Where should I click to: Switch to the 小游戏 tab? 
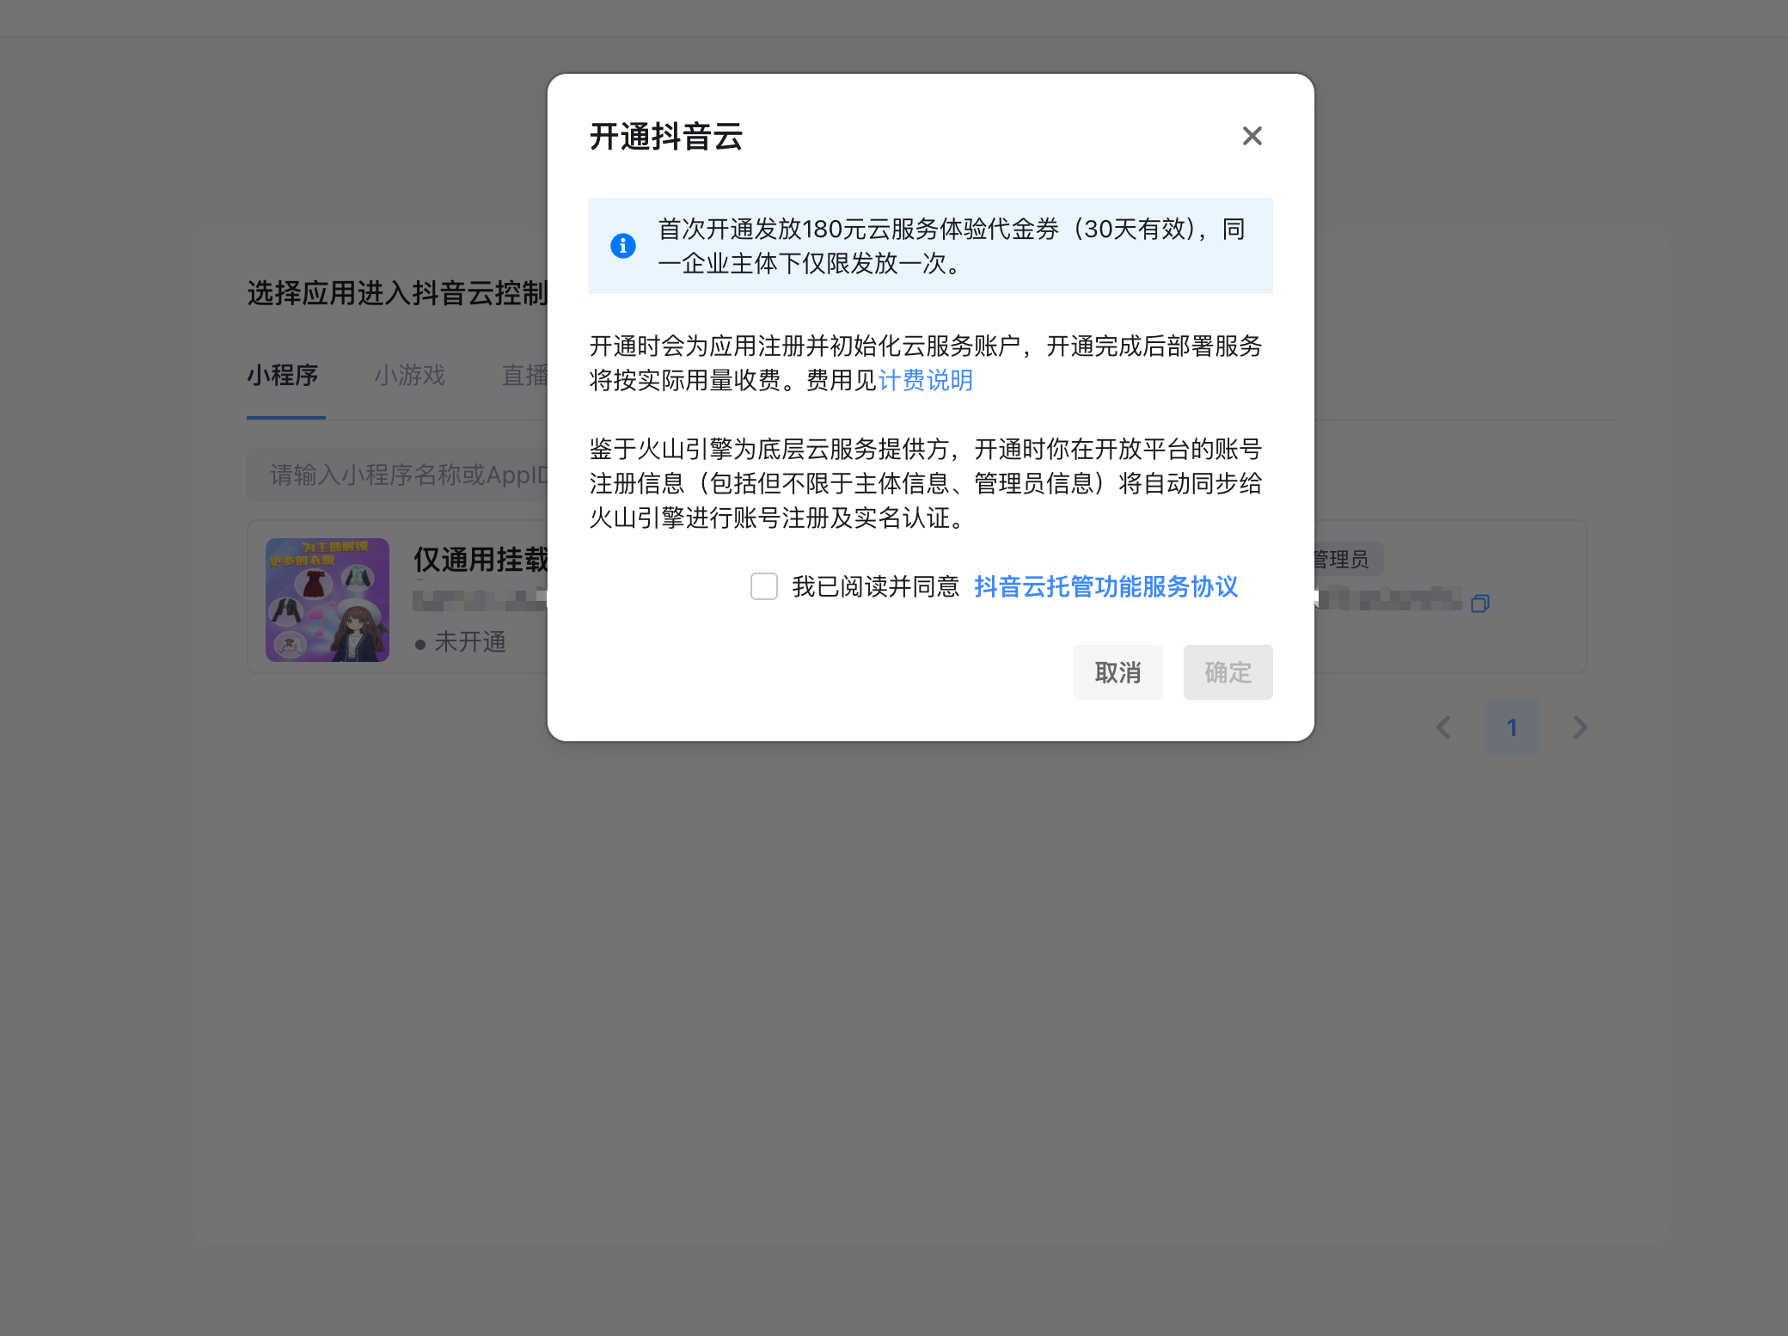[410, 376]
